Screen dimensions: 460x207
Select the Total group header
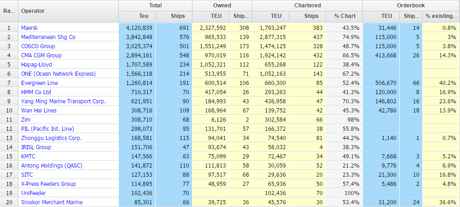[x=156, y=6]
